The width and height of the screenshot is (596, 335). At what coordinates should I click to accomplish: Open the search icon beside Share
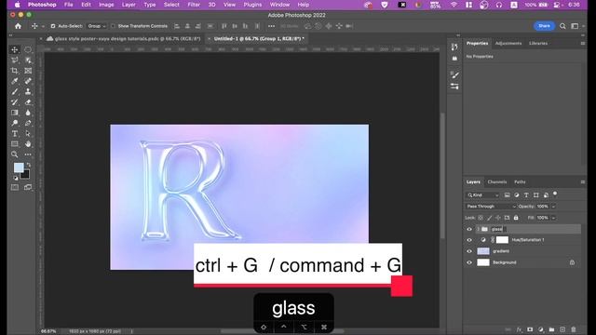coord(562,26)
